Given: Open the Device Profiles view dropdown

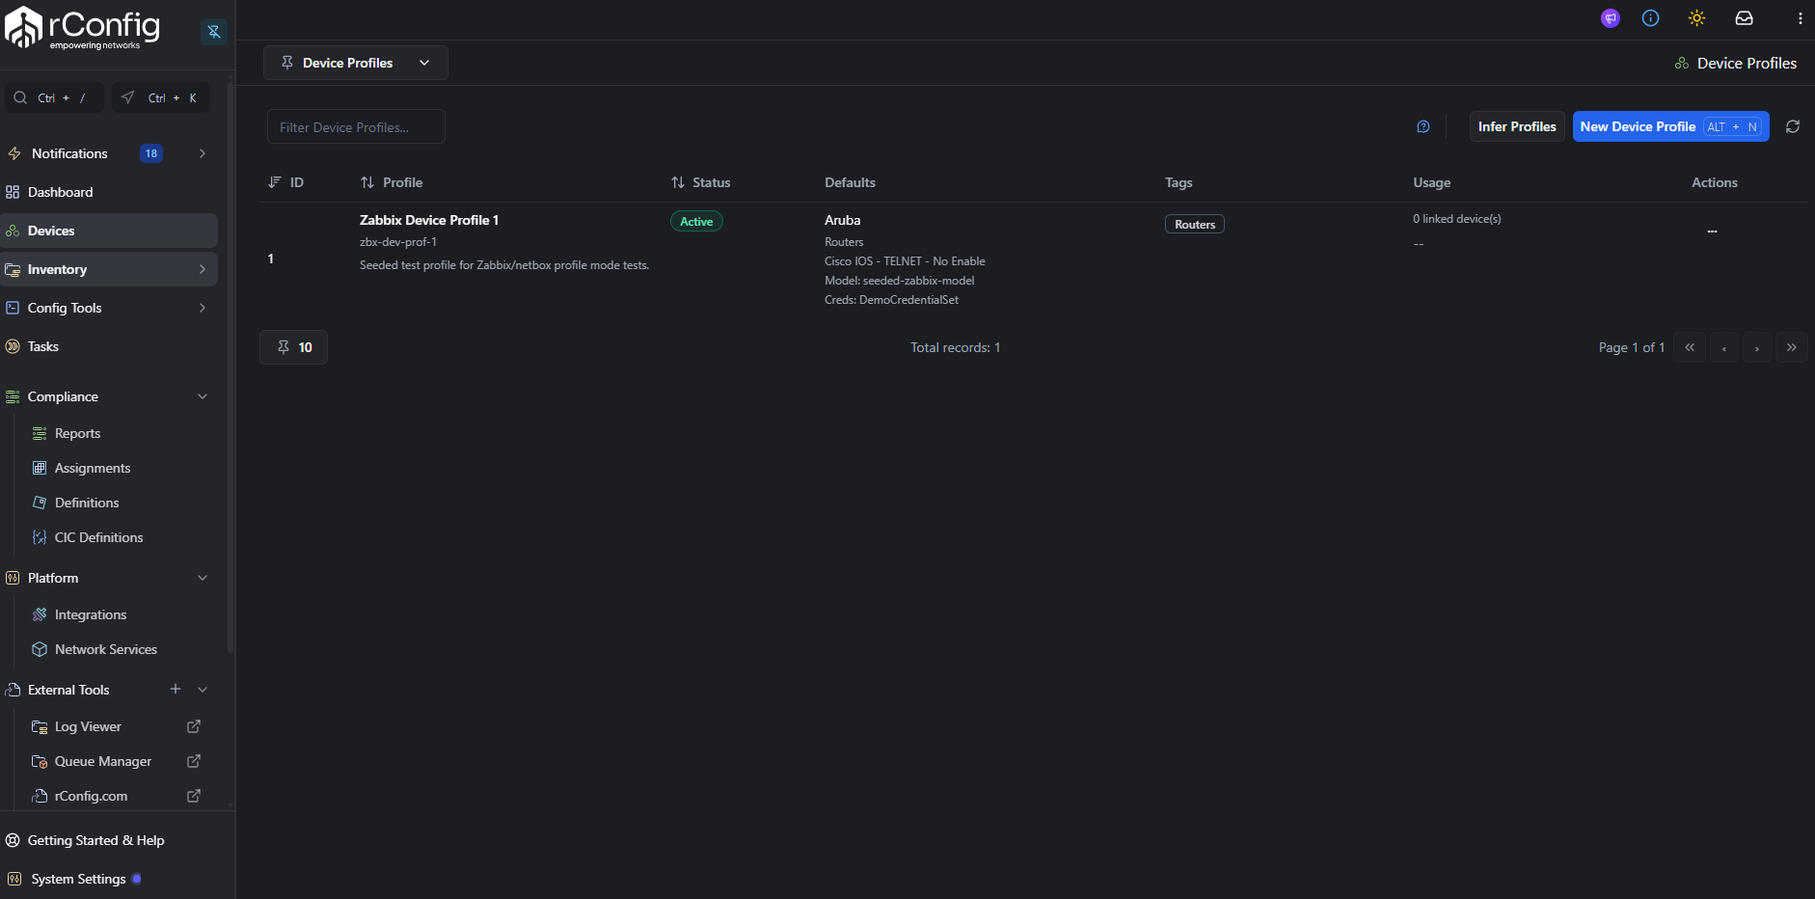Looking at the screenshot, I should click(x=356, y=63).
